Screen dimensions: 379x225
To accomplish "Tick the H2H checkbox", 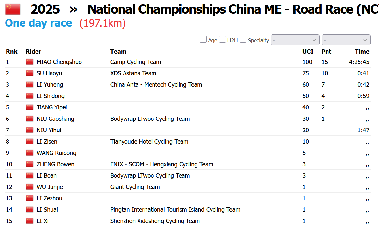I will click(222, 40).
